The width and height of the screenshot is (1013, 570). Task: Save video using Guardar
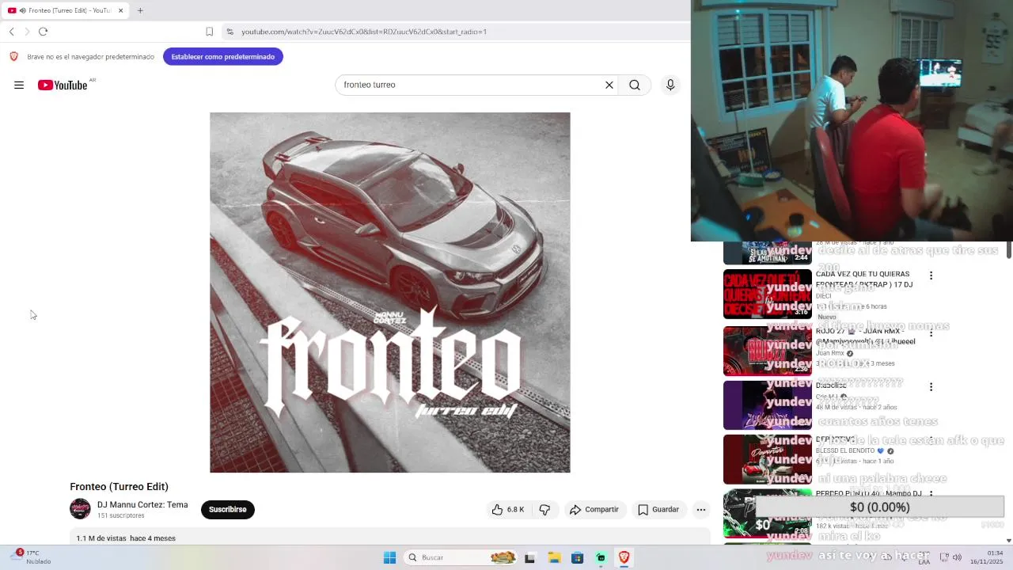tap(658, 510)
